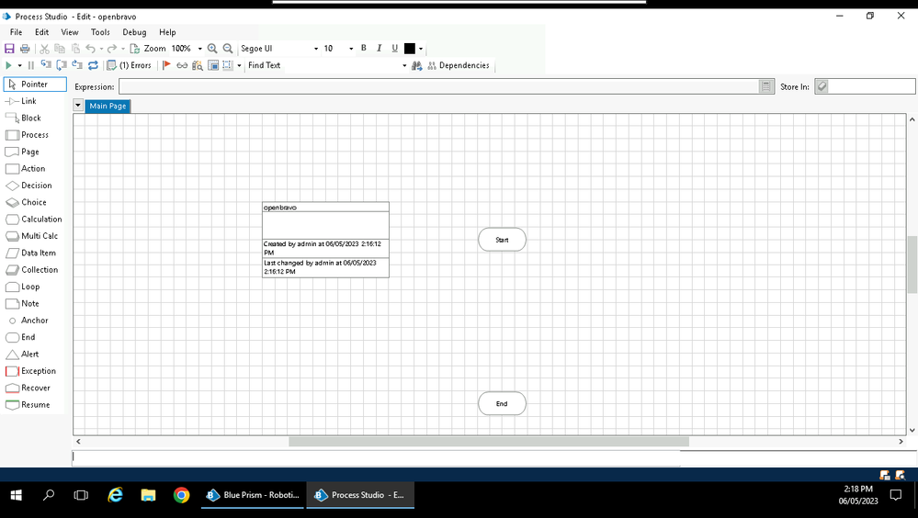This screenshot has height=518, width=918.
Task: Click the black font color swatch
Action: pos(410,49)
